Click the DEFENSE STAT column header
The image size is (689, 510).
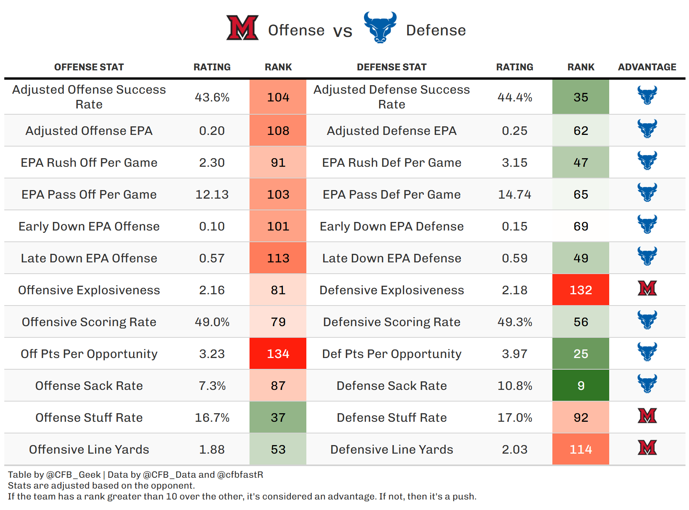pos(392,67)
